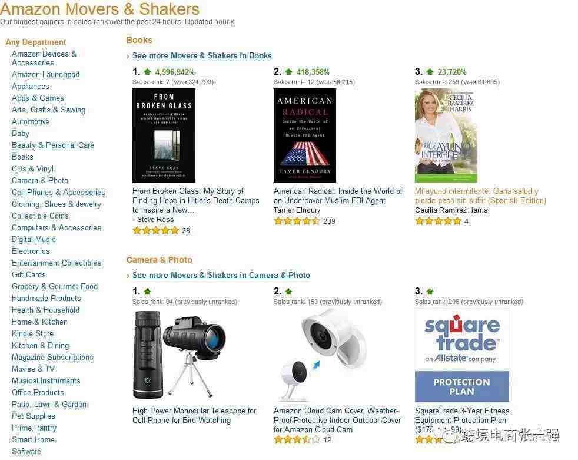Open High Power Monocular Telescope title link
This screenshot has height=460, width=578.
[x=194, y=415]
